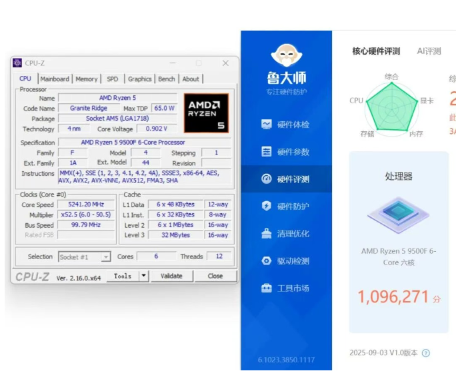Click the Package value Socket AM5 (LGA1718)
The image size is (468, 381).
pos(117,119)
